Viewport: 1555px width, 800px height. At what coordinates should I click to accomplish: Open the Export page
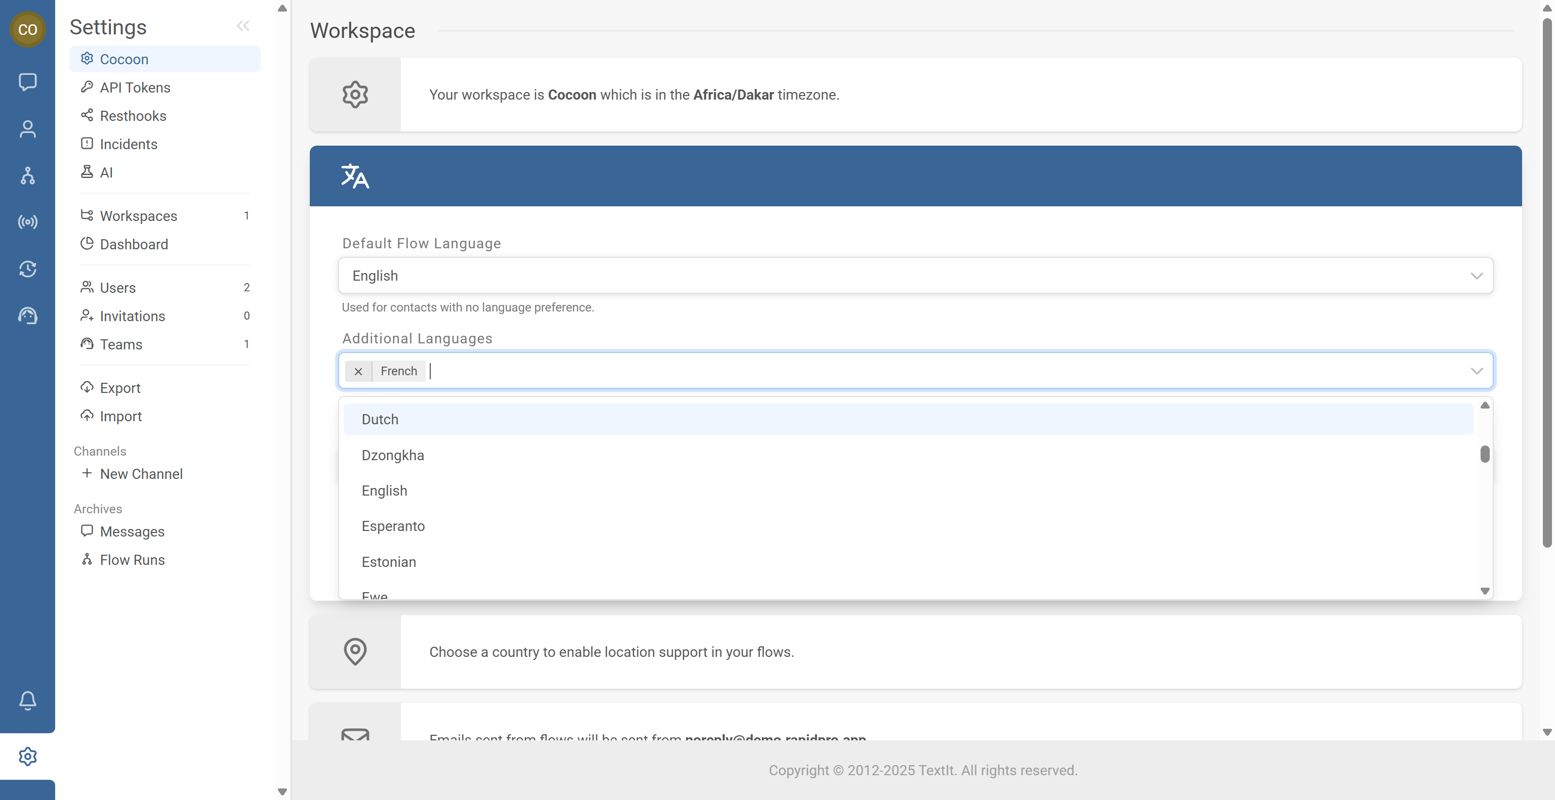(119, 388)
